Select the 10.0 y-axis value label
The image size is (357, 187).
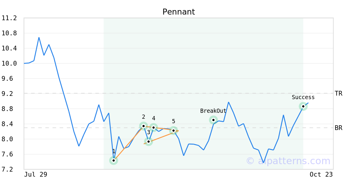tap(9, 64)
